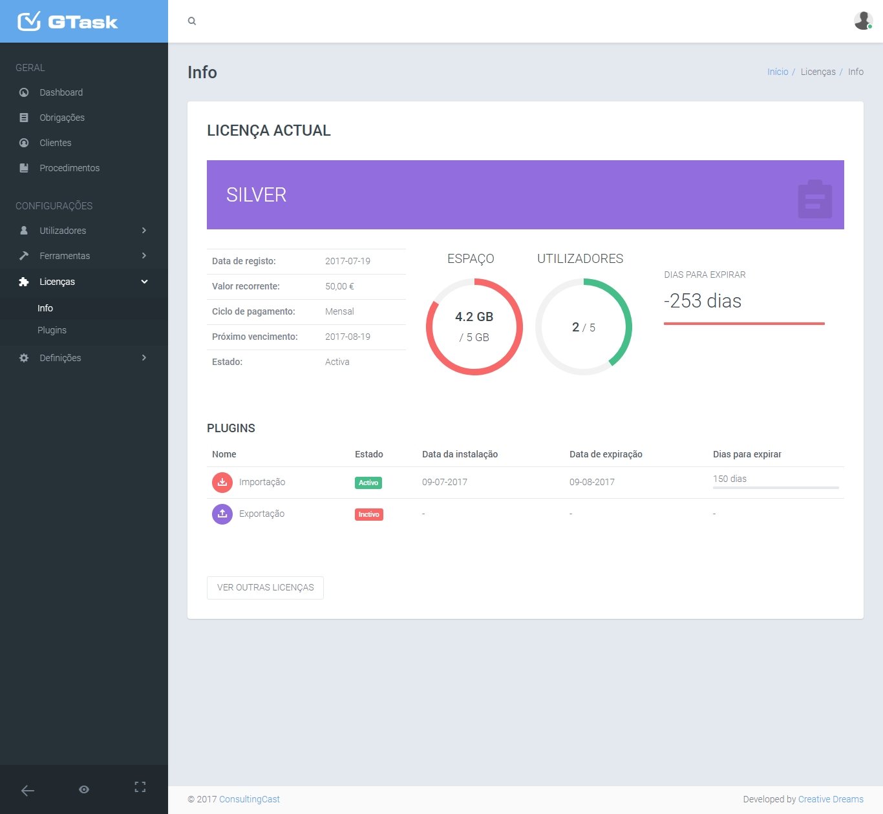Click the GTask logo
883x814 pixels.
click(67, 22)
